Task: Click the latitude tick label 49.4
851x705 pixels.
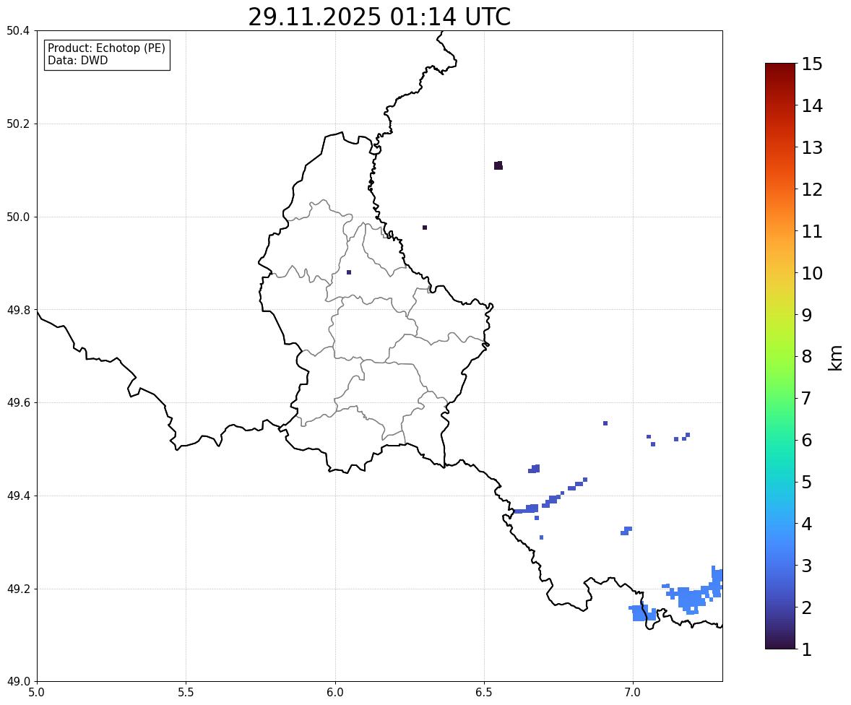Action: (18, 496)
